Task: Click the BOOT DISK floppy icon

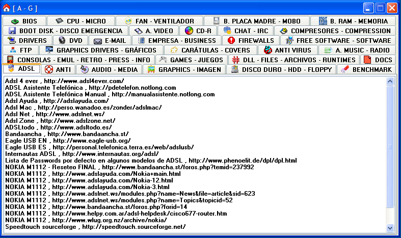Action: (x=12, y=31)
